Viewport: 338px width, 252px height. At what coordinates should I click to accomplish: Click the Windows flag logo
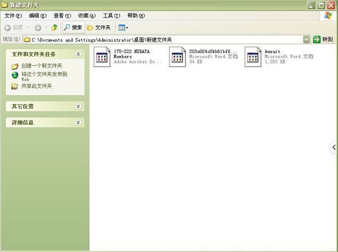click(328, 16)
